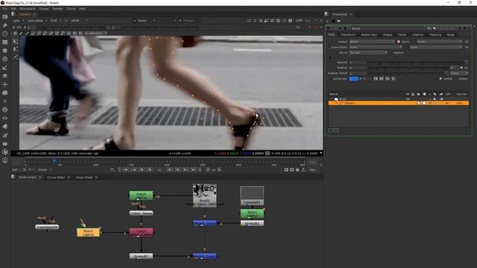Open the Filter nodes toolbar menu
477x268 pixels.
(x=5, y=60)
